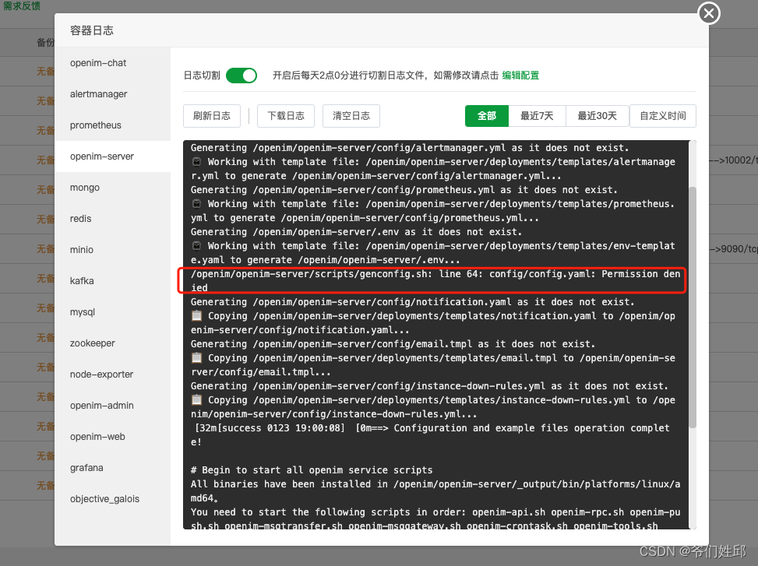Click the 'Generating /openim/openim-server/.env' log line
Viewport: 758px width, 566px height.
tap(356, 232)
